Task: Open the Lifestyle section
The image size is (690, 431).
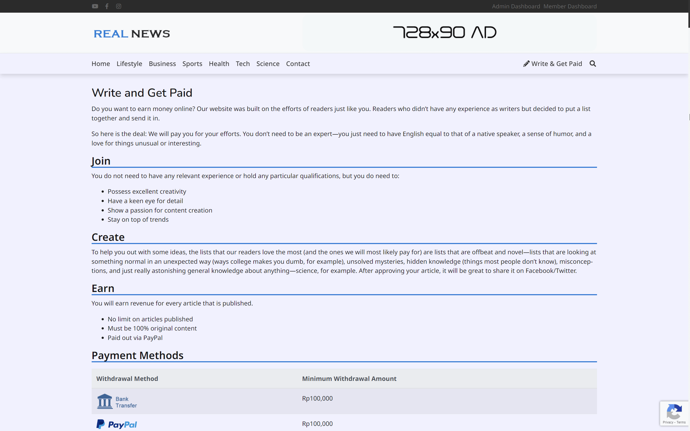Action: [129, 64]
